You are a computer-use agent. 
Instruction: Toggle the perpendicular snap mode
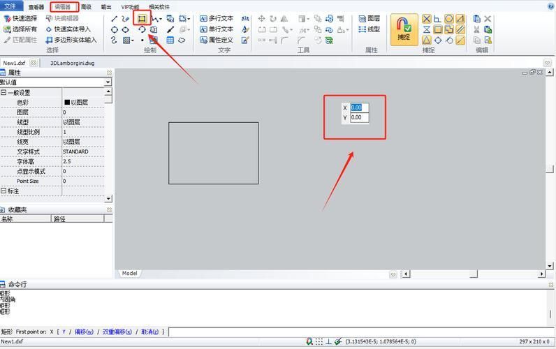click(437, 19)
